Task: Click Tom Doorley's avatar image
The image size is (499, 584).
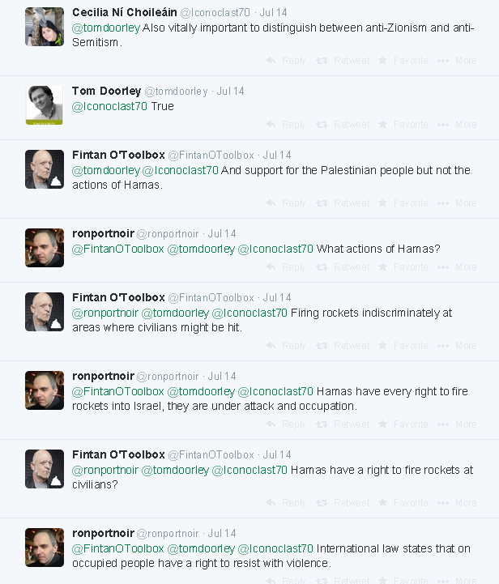Action: point(45,104)
